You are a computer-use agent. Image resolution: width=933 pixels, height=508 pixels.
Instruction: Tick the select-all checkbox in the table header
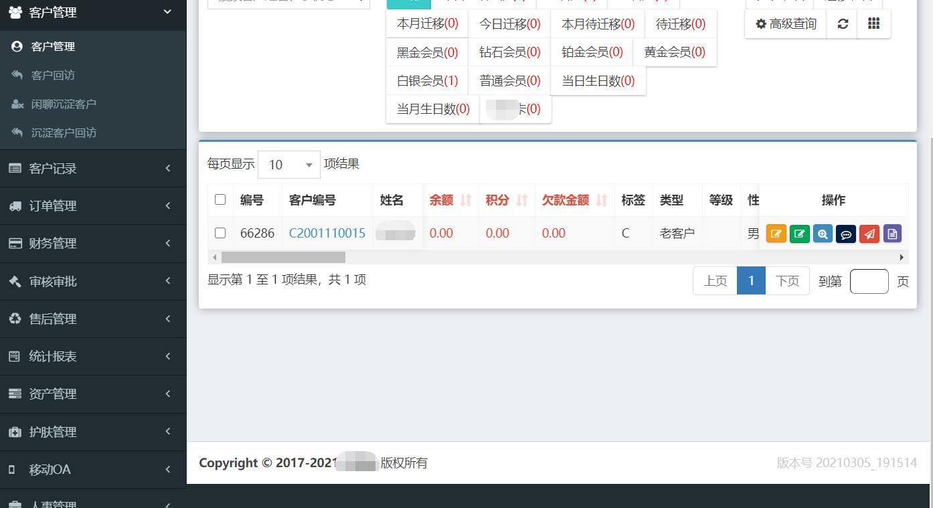click(220, 199)
